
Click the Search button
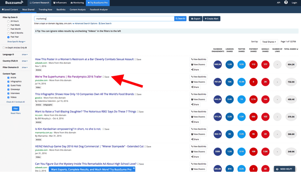point(181,19)
